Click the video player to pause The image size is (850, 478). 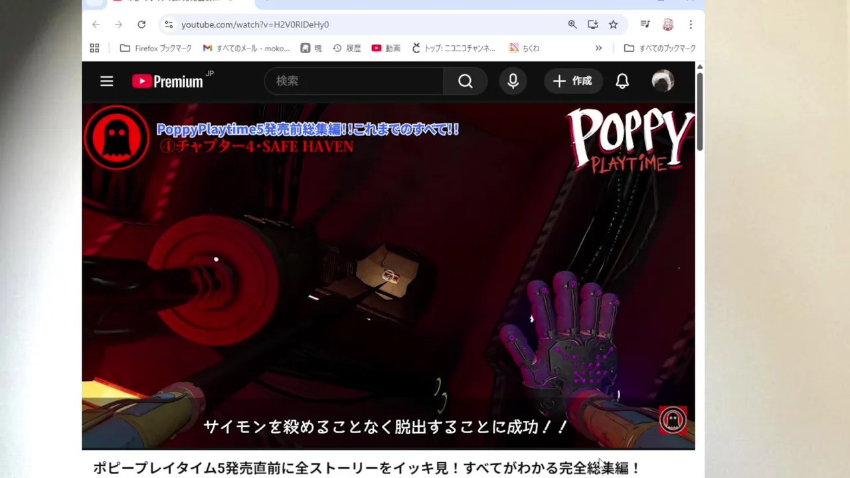388,276
